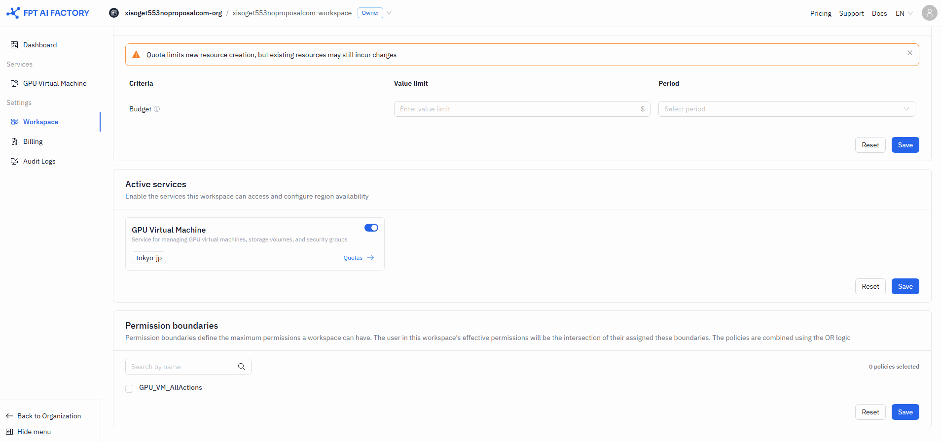This screenshot has height=442, width=941.
Task: Click the organization avatar icon in breadcrumb
Action: [114, 13]
